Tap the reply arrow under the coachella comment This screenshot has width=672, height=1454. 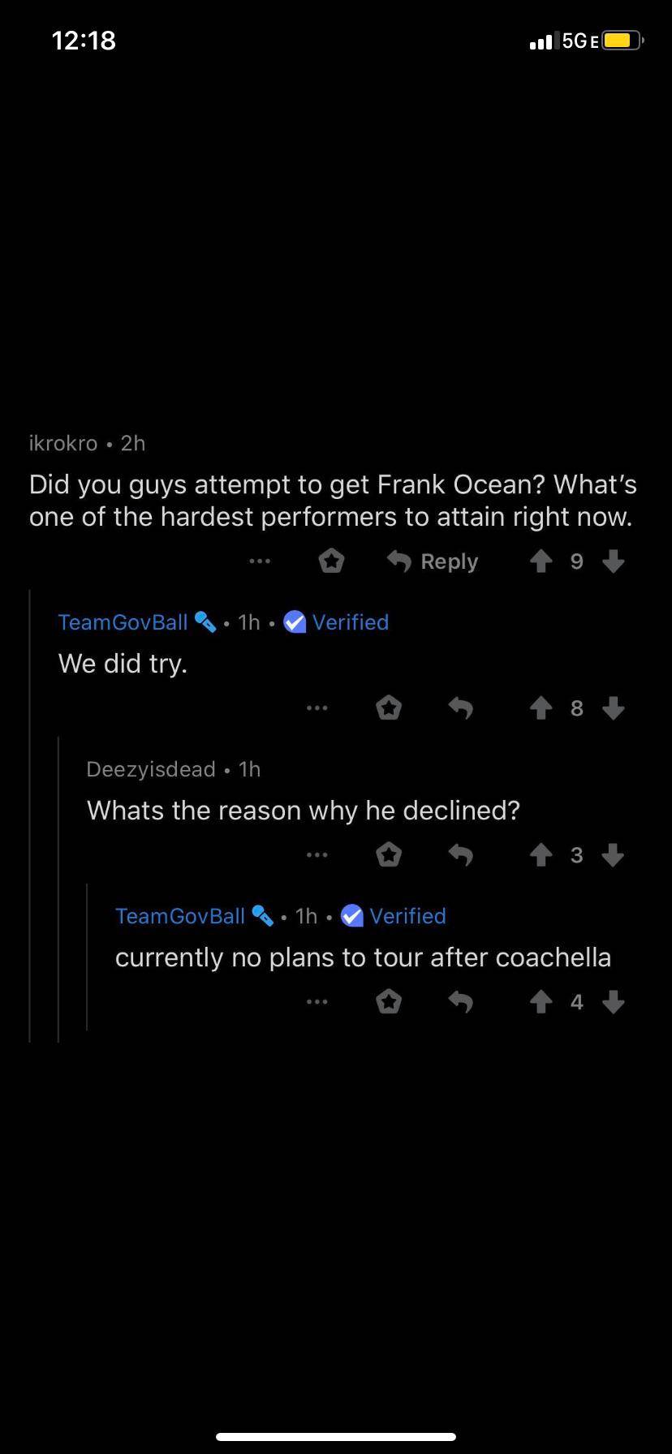point(460,1001)
